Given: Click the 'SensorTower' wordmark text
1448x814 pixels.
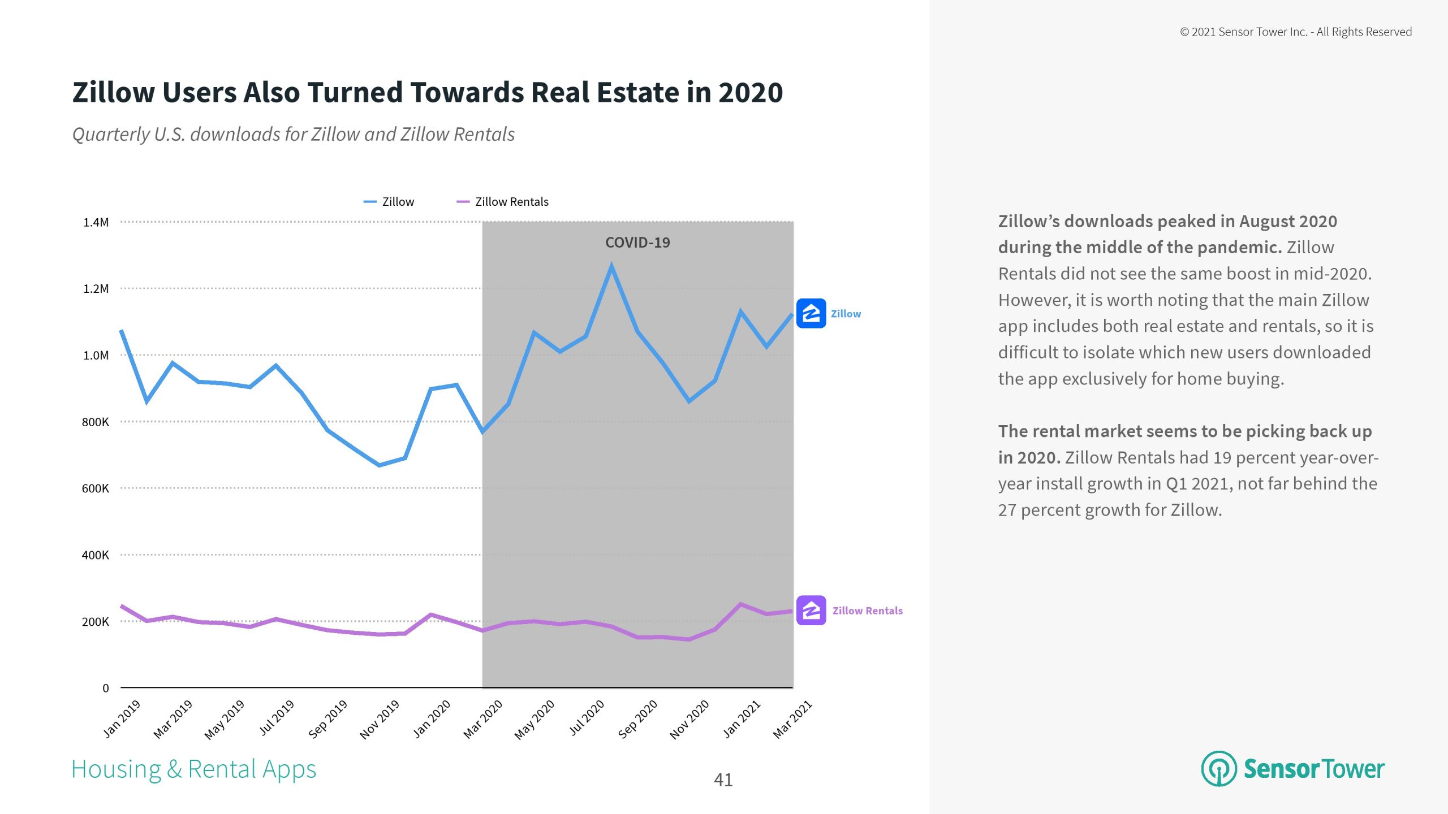Looking at the screenshot, I should pos(1313,769).
